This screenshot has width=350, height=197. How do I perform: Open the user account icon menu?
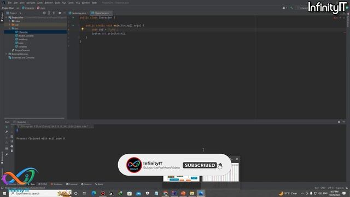click(284, 8)
